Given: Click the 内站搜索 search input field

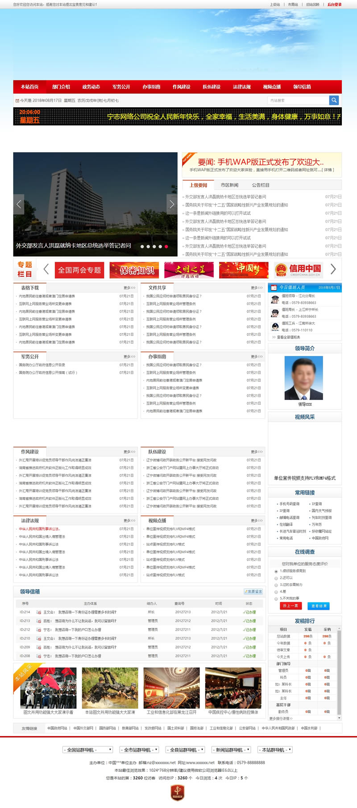Looking at the screenshot, I should click(298, 100).
